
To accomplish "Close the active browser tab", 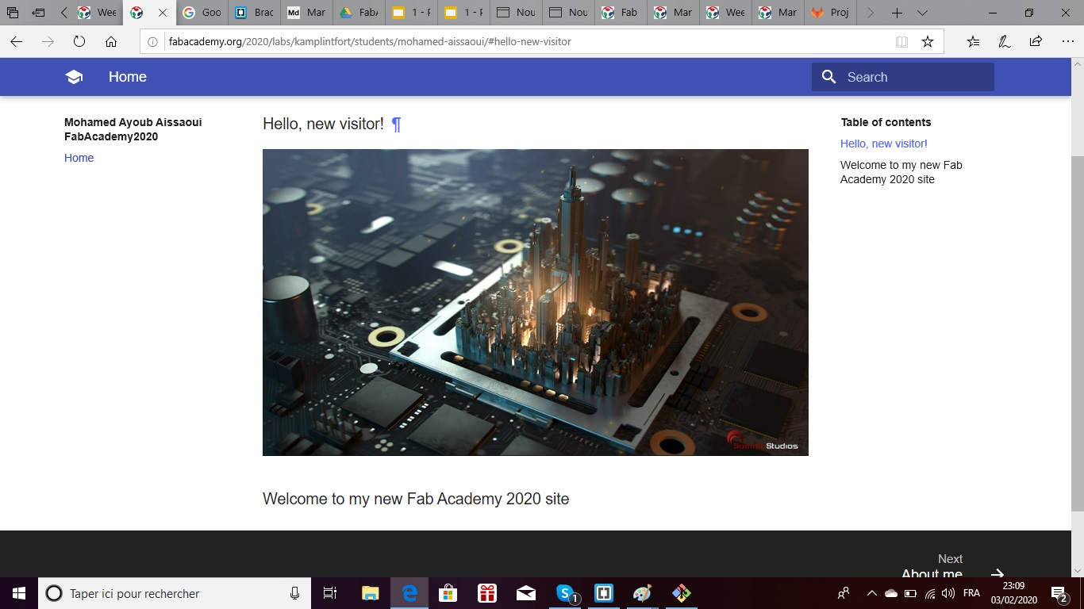I will pyautogui.click(x=163, y=13).
